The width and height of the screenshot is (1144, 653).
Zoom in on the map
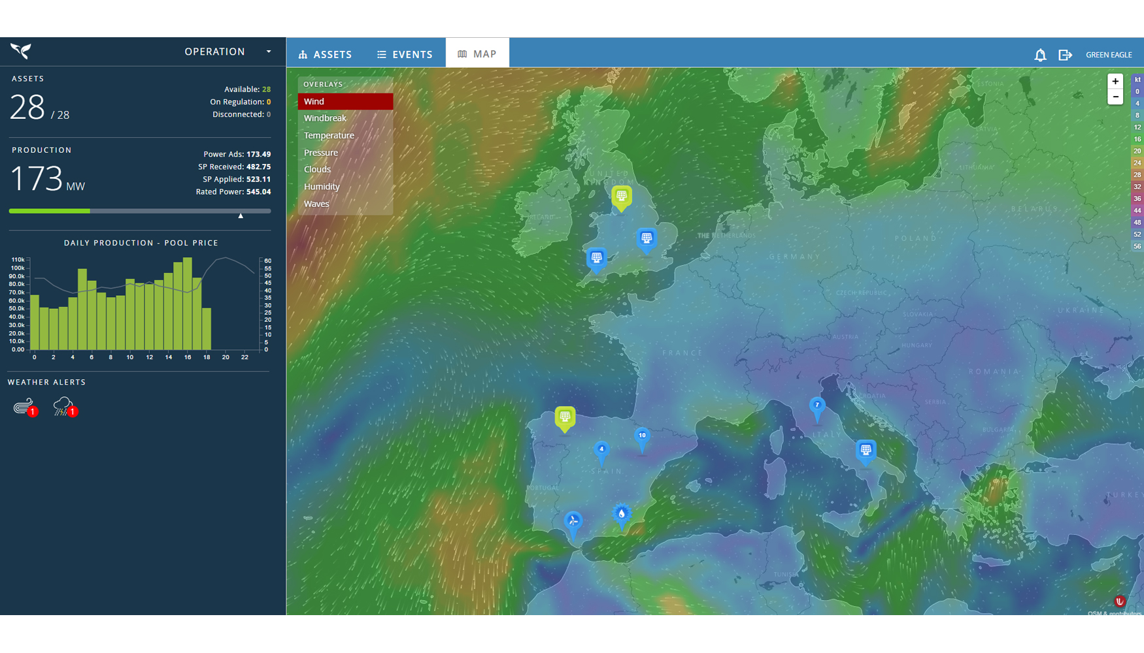click(x=1115, y=81)
